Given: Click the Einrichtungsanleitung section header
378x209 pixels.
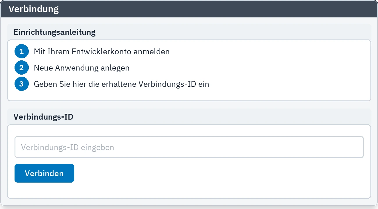Looking at the screenshot, I should [x=54, y=32].
